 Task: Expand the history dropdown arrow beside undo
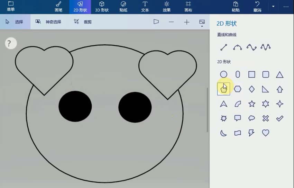tap(273, 6)
